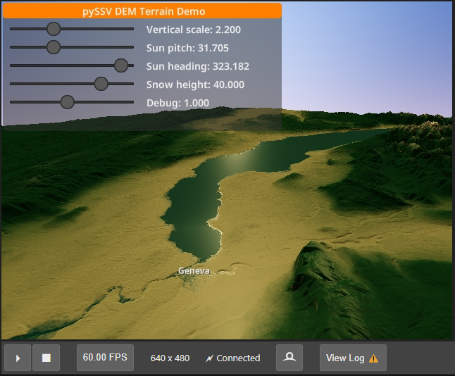Screen dimensions: 455x376
Task: Click the Geneva label on the terrain
Action: (194, 271)
